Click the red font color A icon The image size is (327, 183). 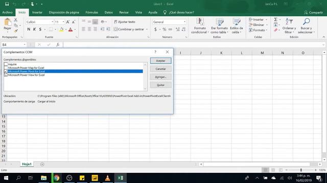tap(71, 29)
